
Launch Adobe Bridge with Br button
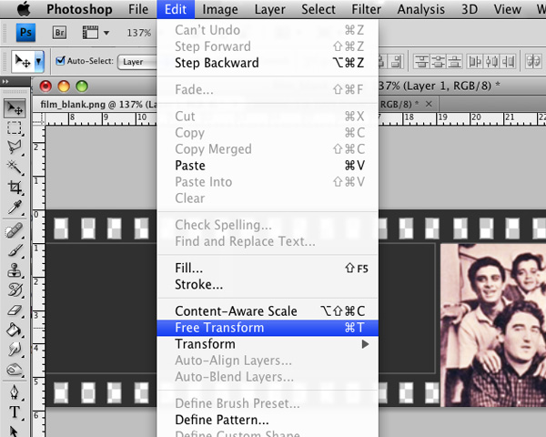(57, 32)
